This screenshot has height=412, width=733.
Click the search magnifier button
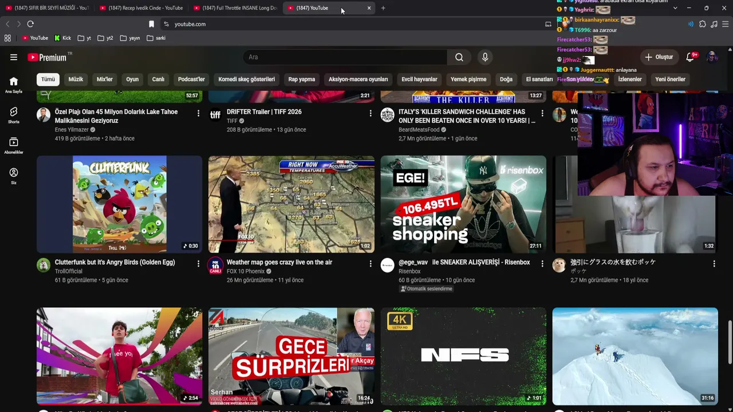(459, 57)
